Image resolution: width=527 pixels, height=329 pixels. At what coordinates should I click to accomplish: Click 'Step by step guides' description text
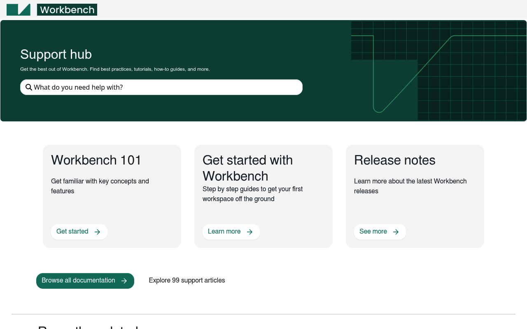(x=253, y=194)
